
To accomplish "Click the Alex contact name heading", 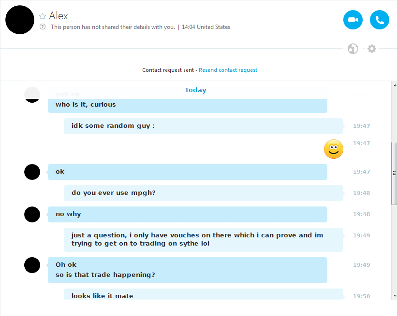I will click(x=59, y=16).
